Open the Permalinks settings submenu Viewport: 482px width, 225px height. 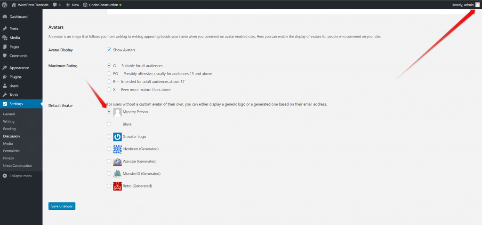tap(11, 151)
